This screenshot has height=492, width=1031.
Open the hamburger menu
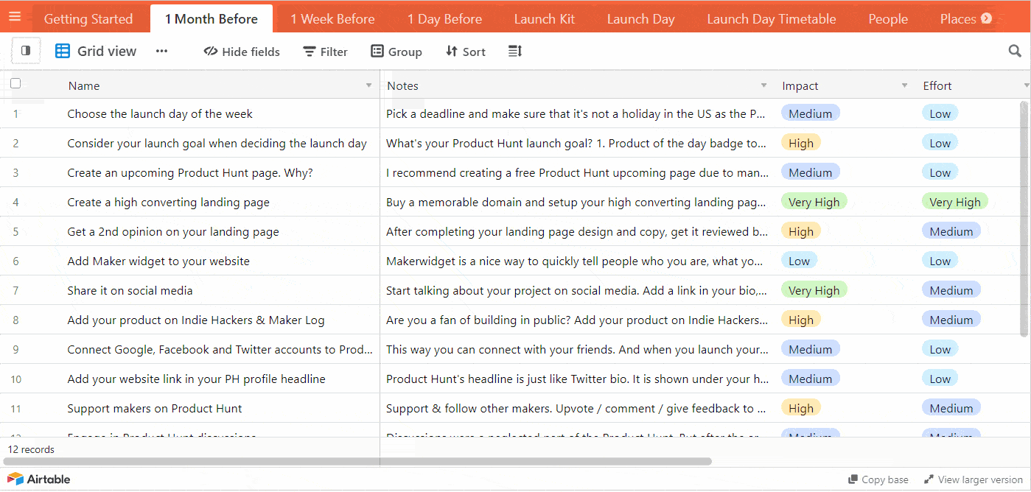click(15, 17)
